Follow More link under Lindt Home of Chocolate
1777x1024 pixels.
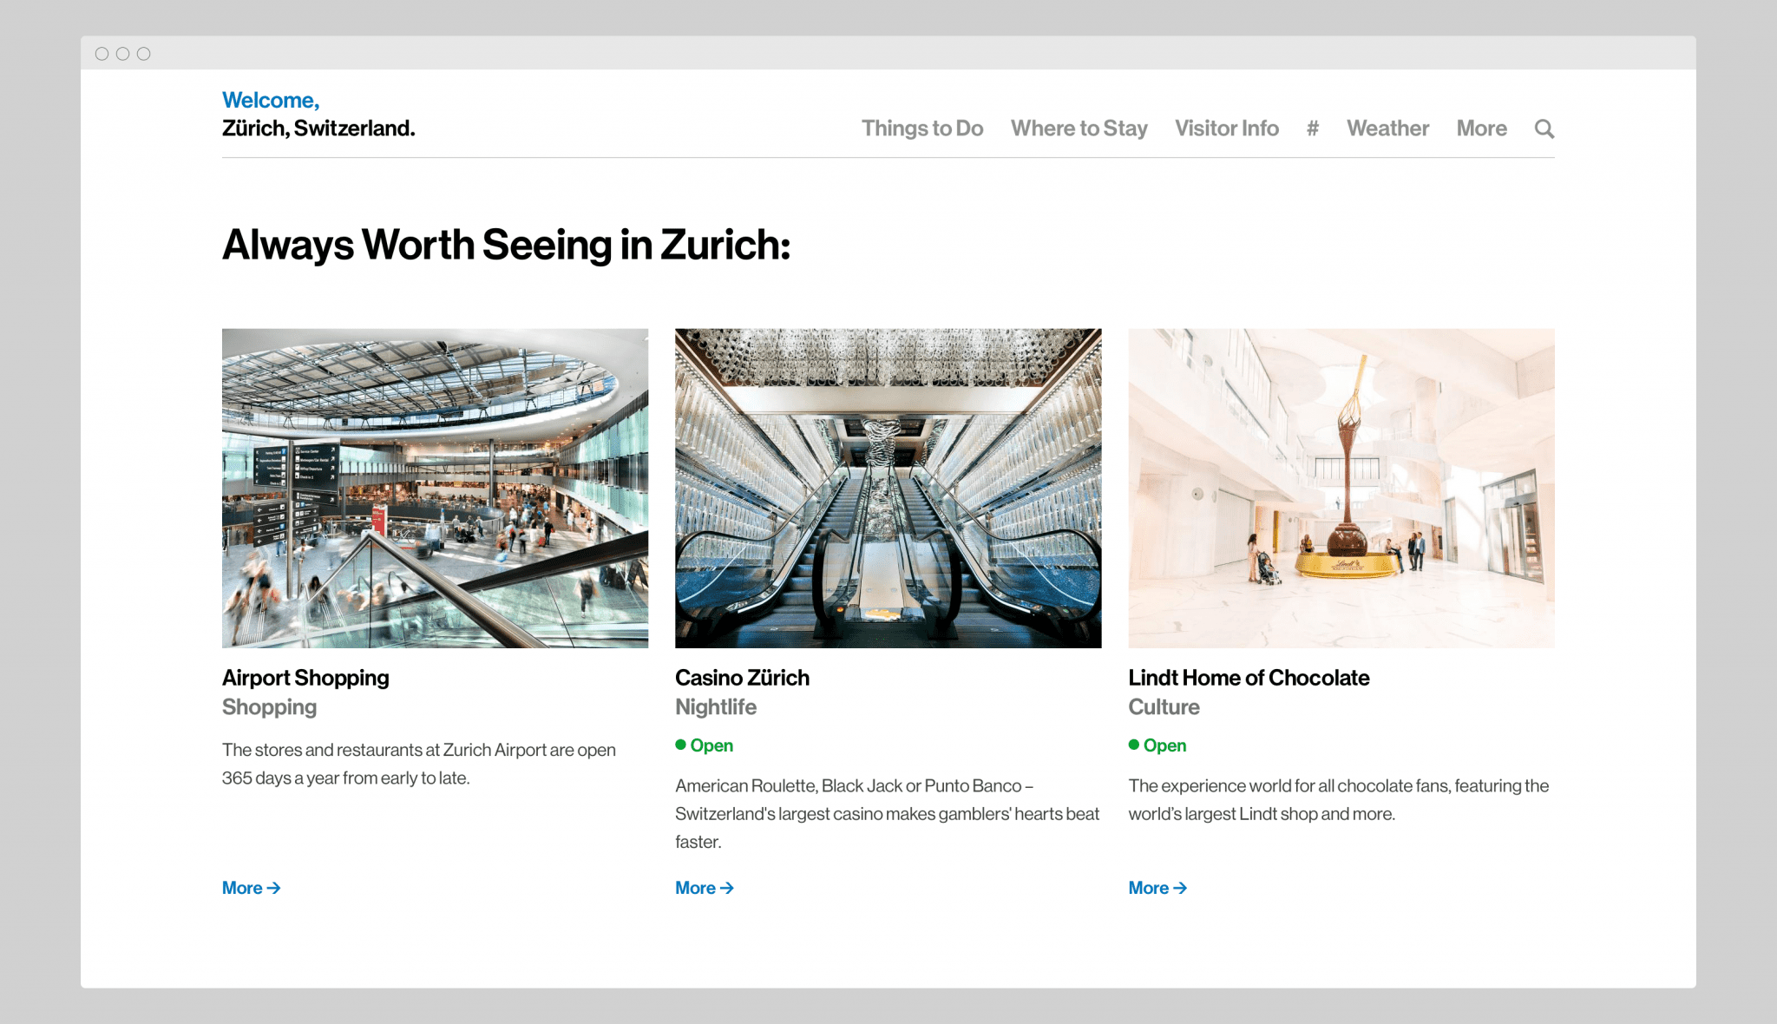(x=1157, y=888)
